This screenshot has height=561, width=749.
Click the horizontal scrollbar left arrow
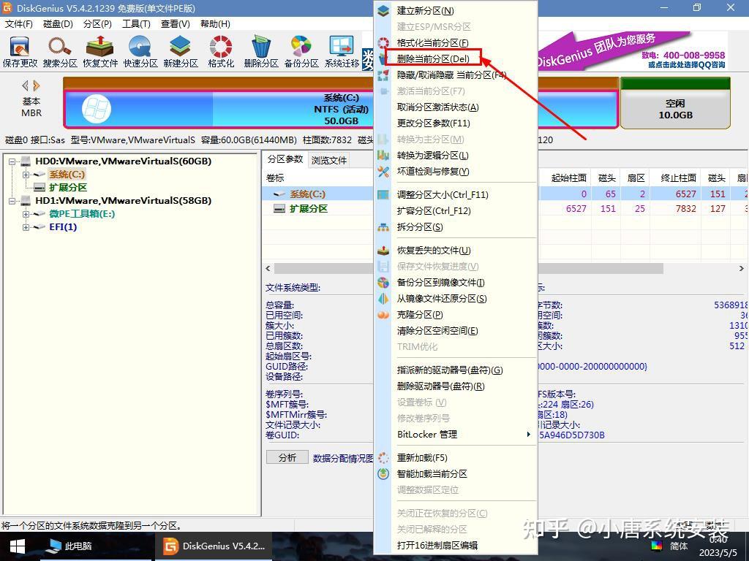tap(268, 269)
